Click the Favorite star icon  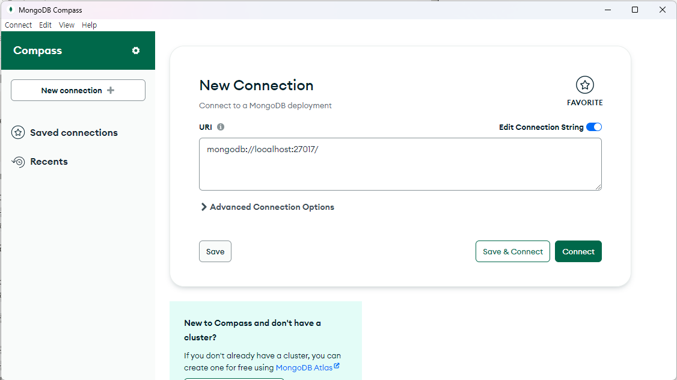point(584,85)
